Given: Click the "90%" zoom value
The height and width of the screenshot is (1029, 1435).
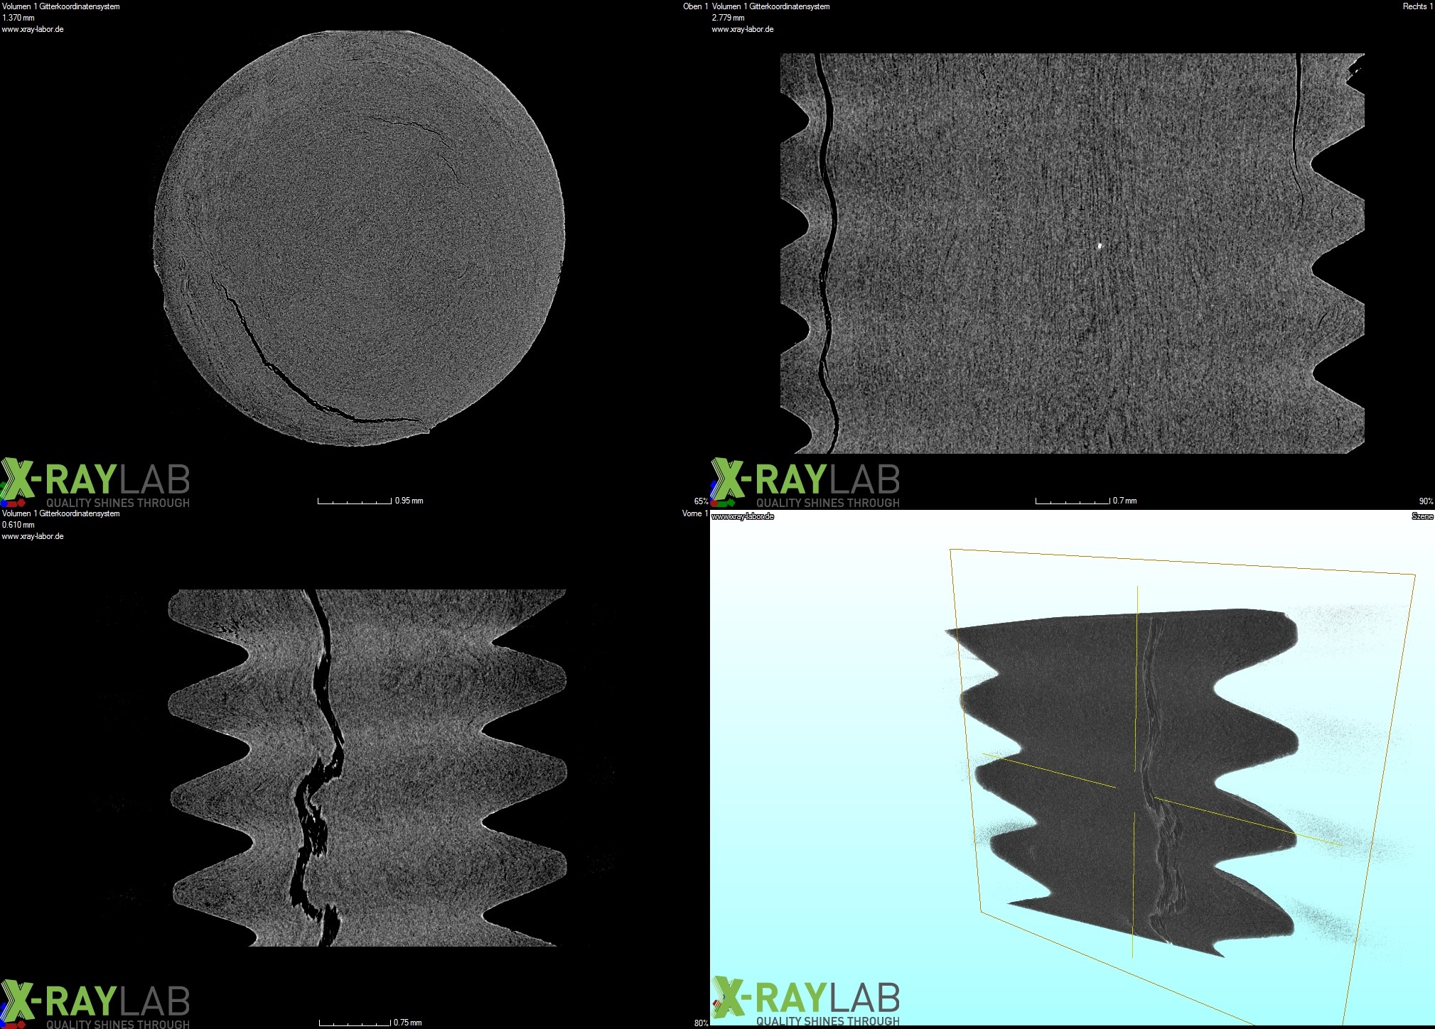Looking at the screenshot, I should tap(1426, 501).
